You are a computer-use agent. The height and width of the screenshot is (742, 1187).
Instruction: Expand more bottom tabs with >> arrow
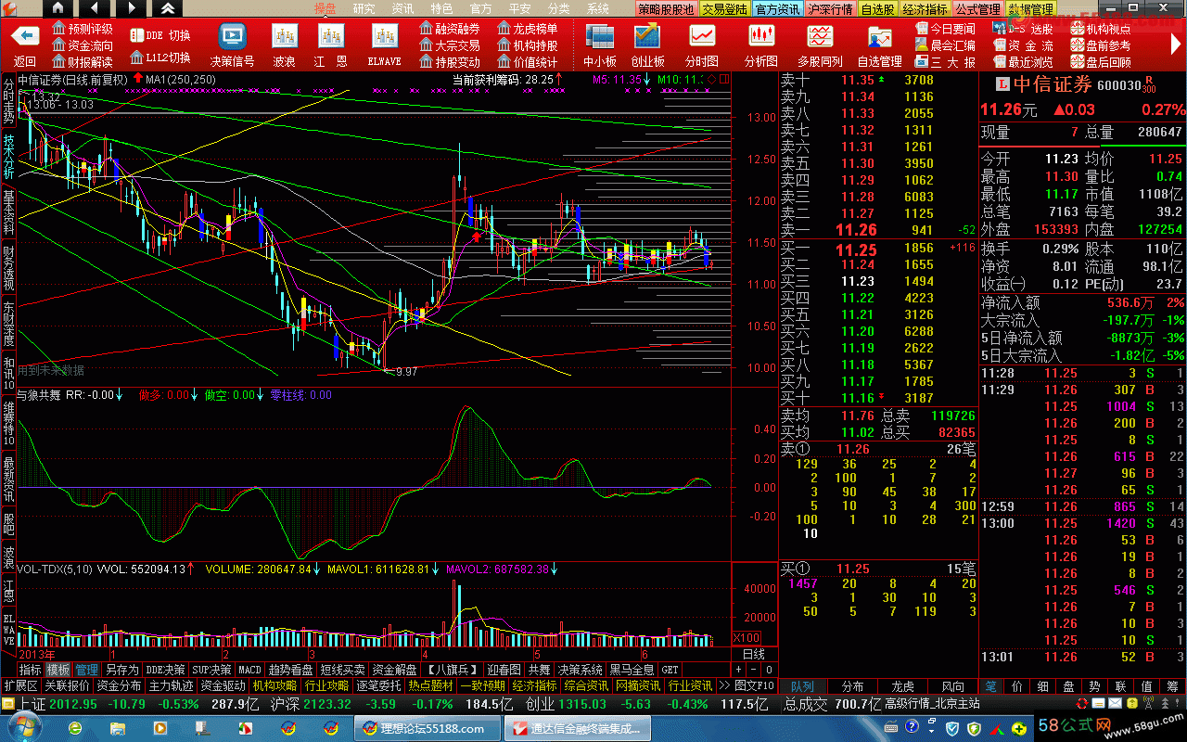coord(724,685)
